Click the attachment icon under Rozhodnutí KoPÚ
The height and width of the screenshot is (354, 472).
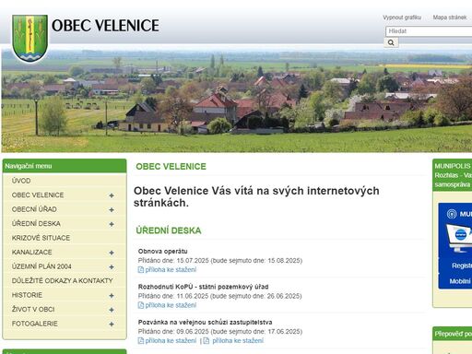(141, 305)
